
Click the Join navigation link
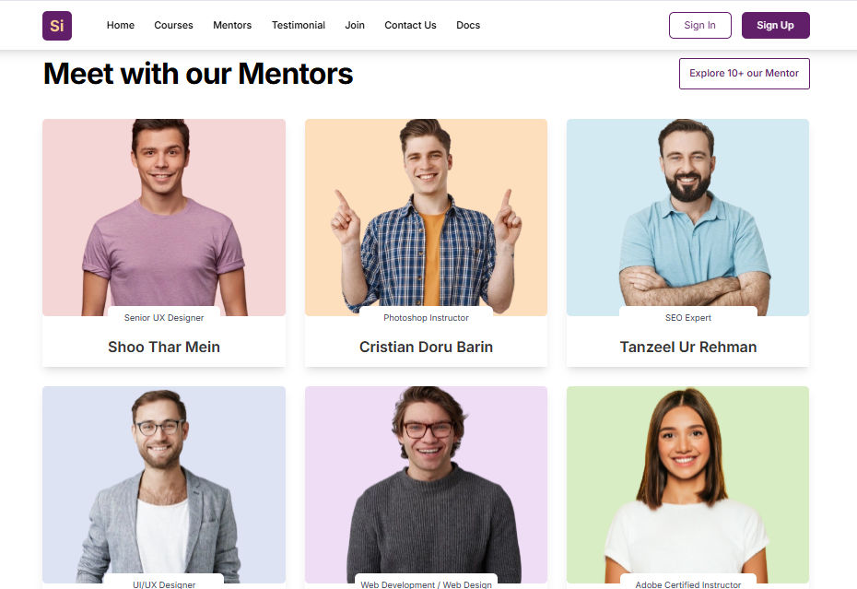point(355,25)
